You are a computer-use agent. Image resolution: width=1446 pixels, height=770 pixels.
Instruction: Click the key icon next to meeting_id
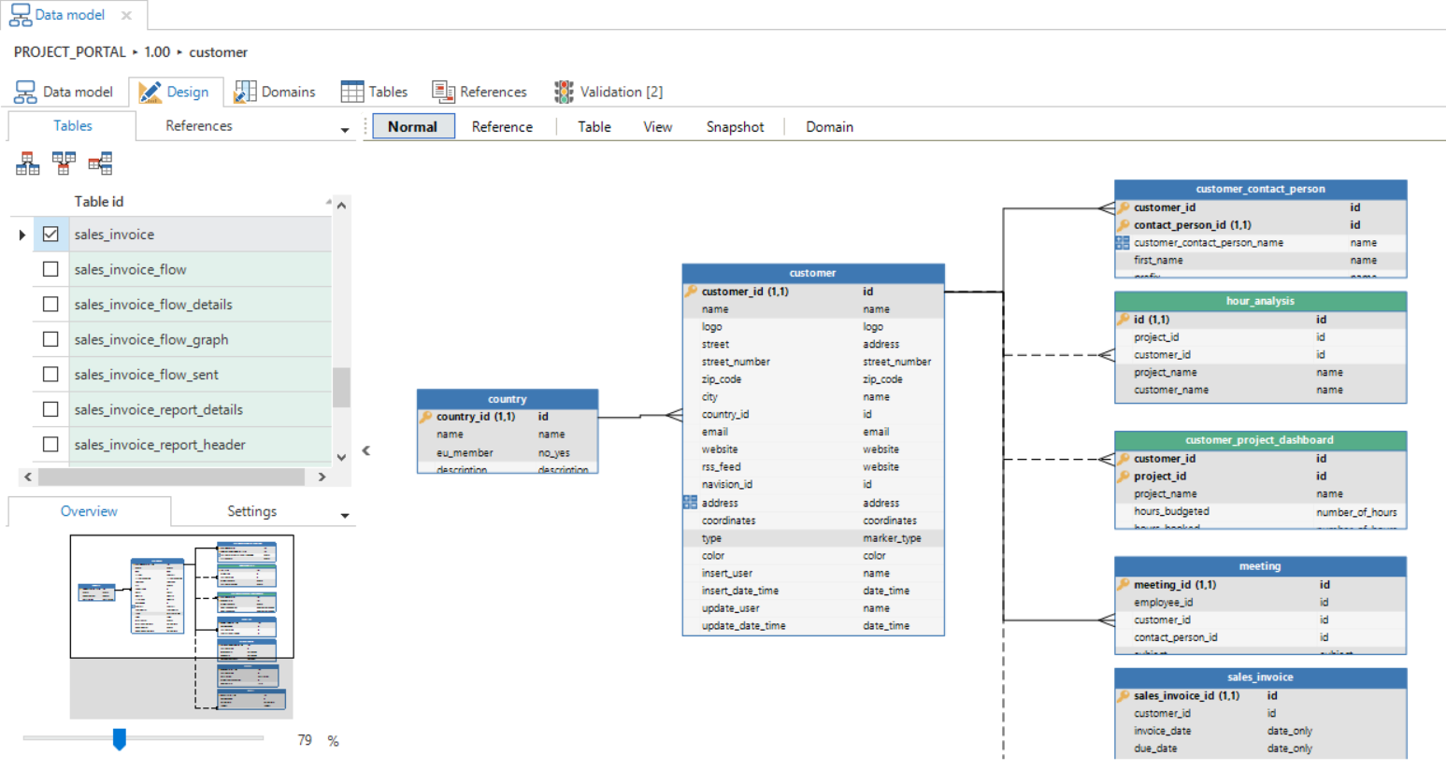[x=1123, y=585]
